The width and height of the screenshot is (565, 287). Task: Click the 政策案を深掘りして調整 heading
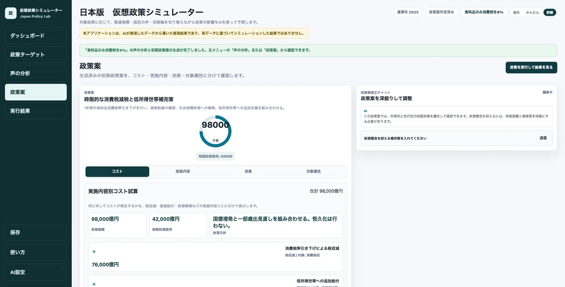387,98
